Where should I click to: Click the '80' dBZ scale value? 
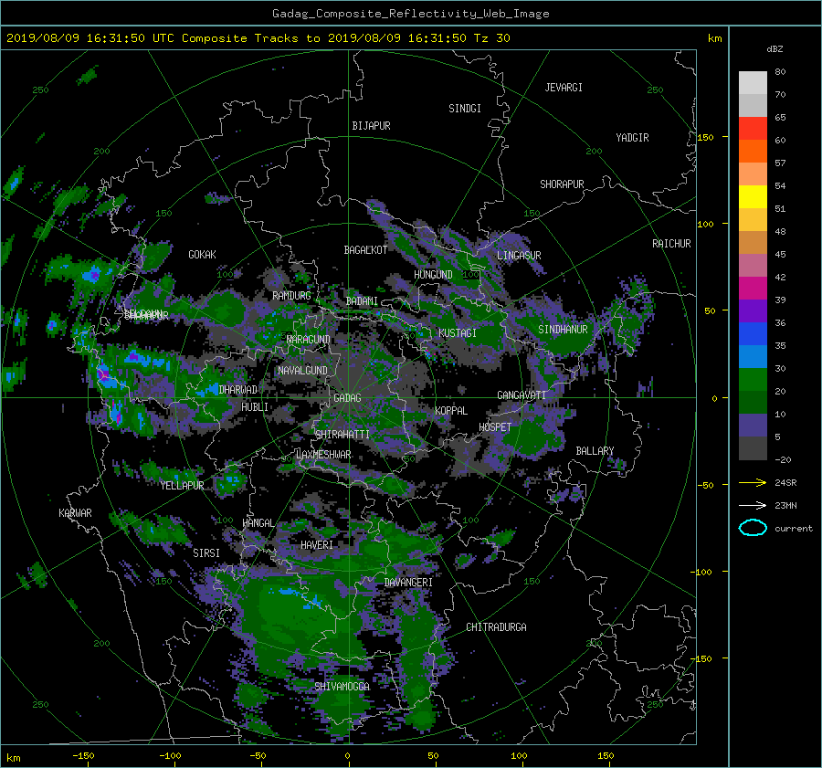(780, 72)
